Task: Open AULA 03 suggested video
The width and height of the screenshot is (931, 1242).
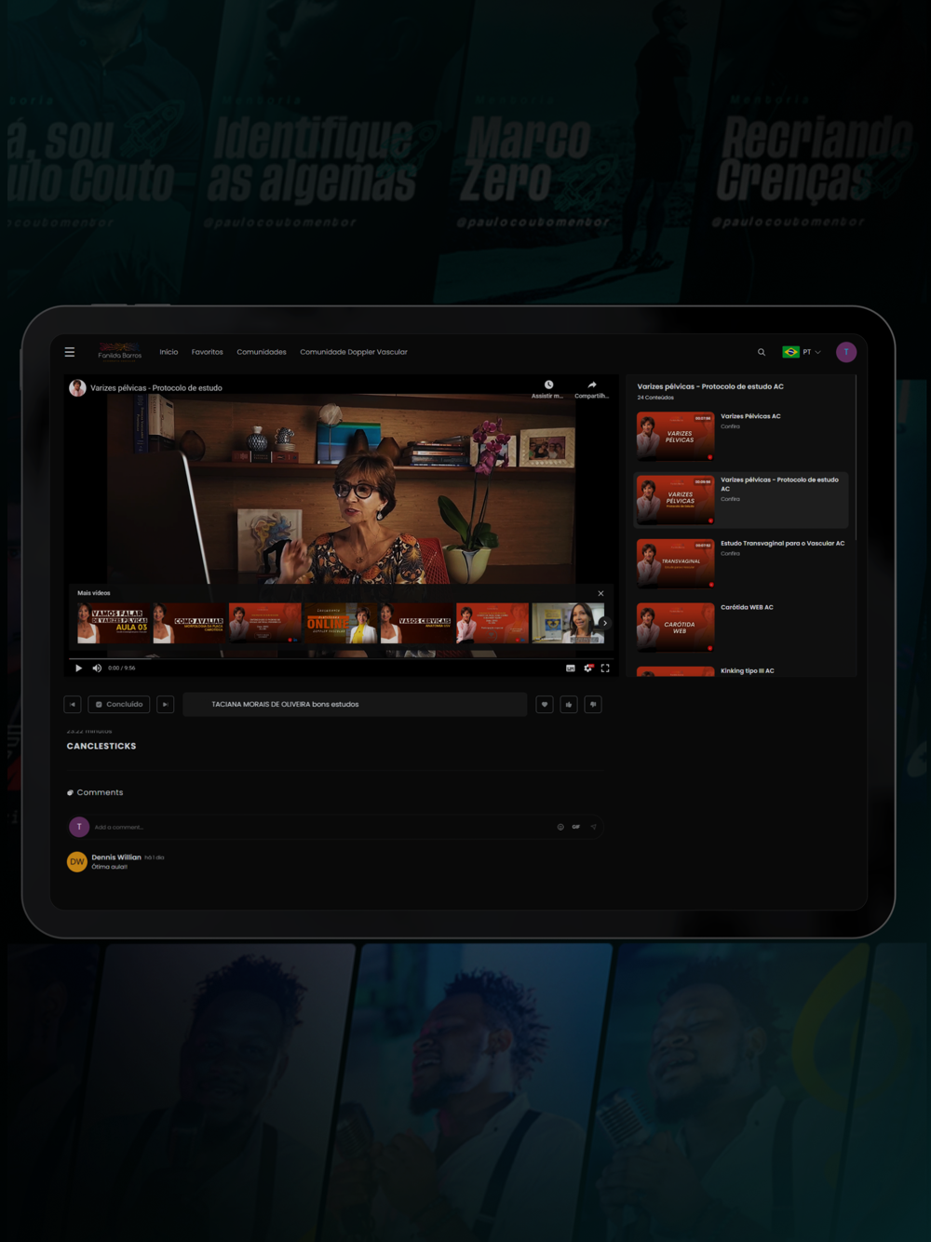Action: (113, 623)
